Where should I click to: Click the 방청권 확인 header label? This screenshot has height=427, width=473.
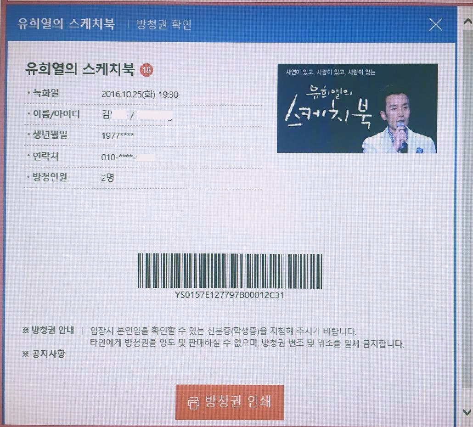point(164,24)
